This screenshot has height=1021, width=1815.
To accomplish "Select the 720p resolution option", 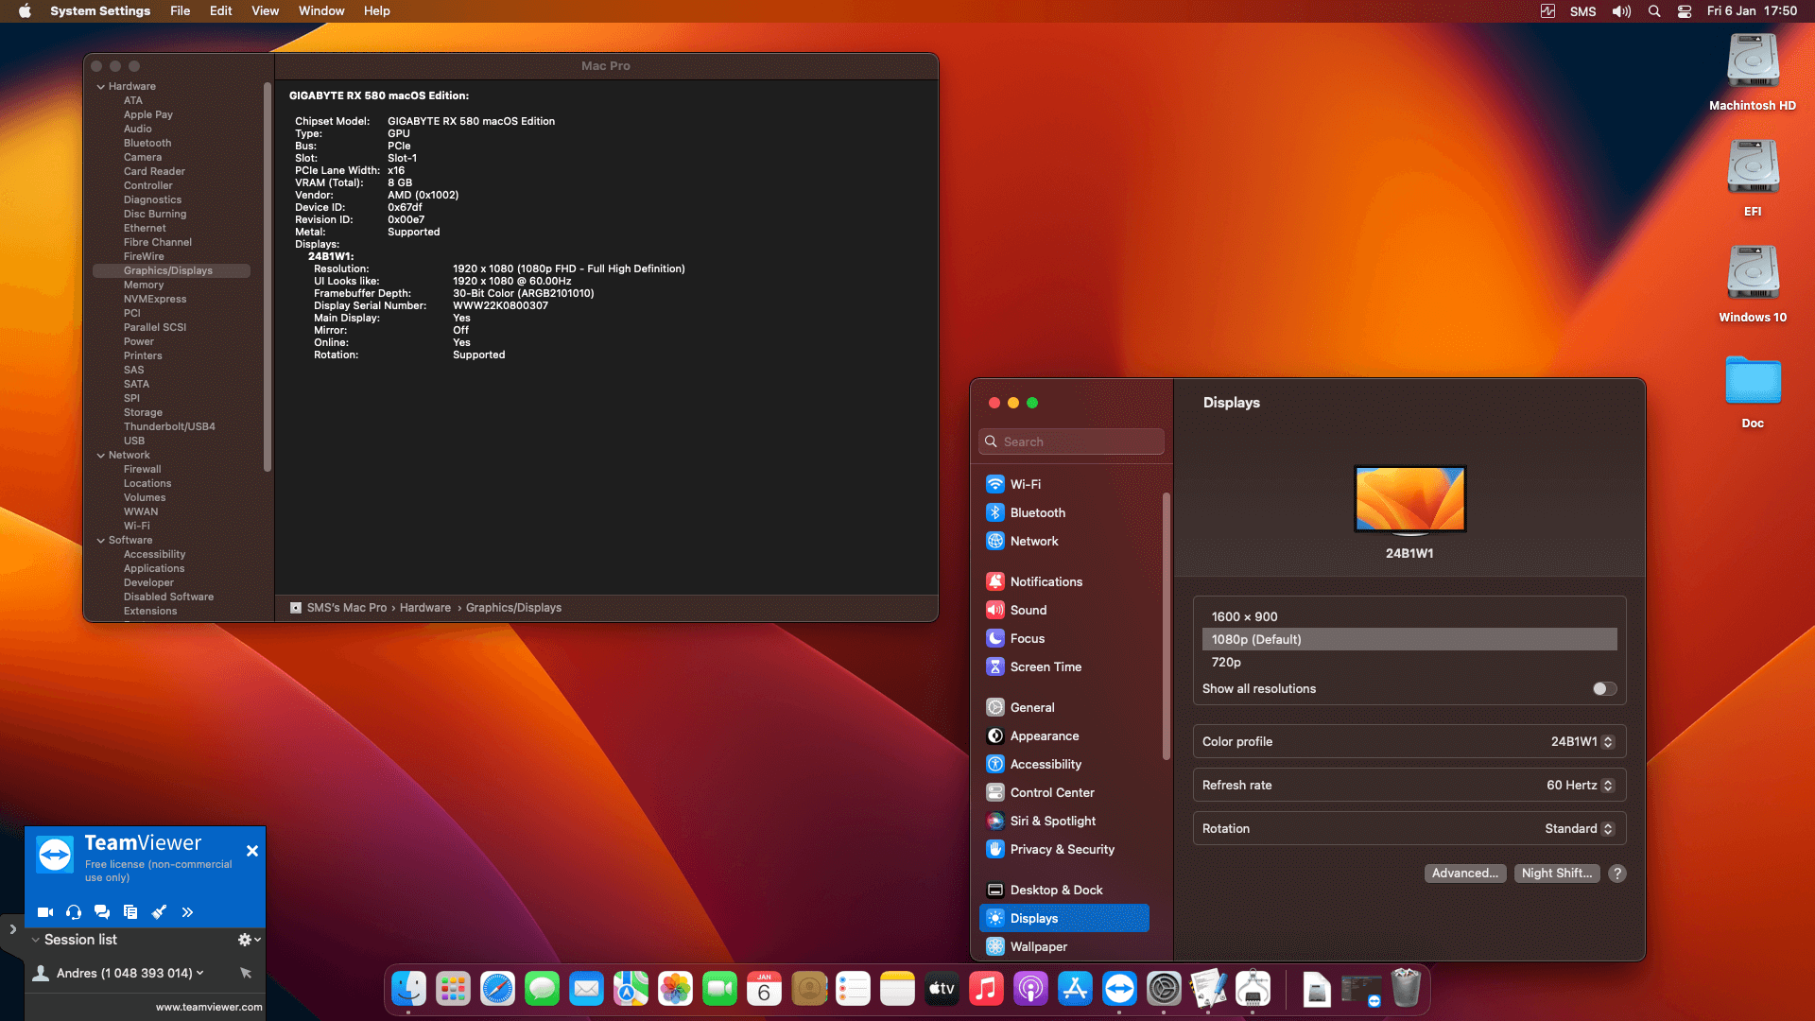I will click(1226, 662).
